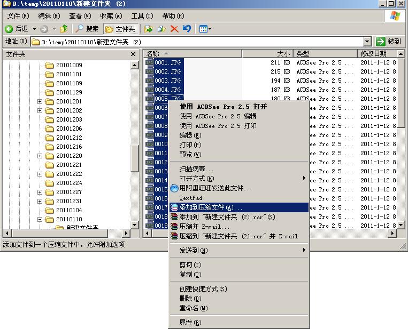
Task: Click file list scrollbar down arrow
Action: [x=401, y=225]
